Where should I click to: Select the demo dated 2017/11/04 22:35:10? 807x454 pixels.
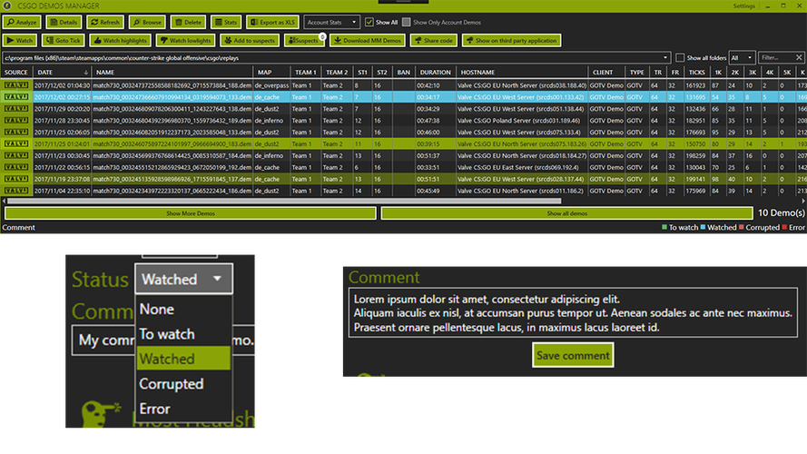point(403,191)
